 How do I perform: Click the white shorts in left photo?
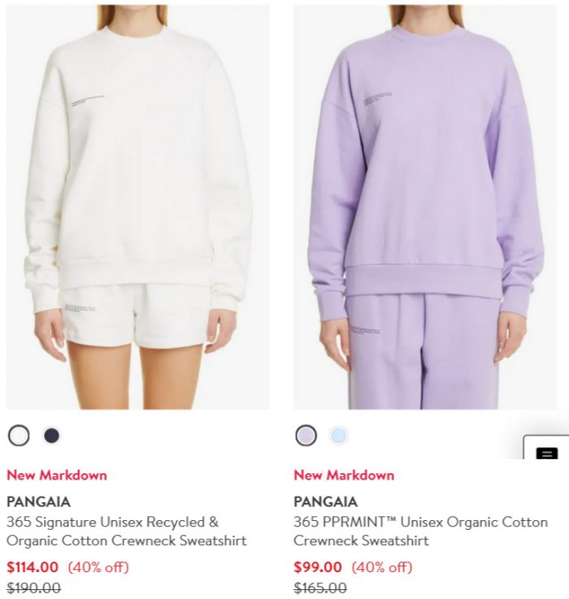(x=134, y=315)
